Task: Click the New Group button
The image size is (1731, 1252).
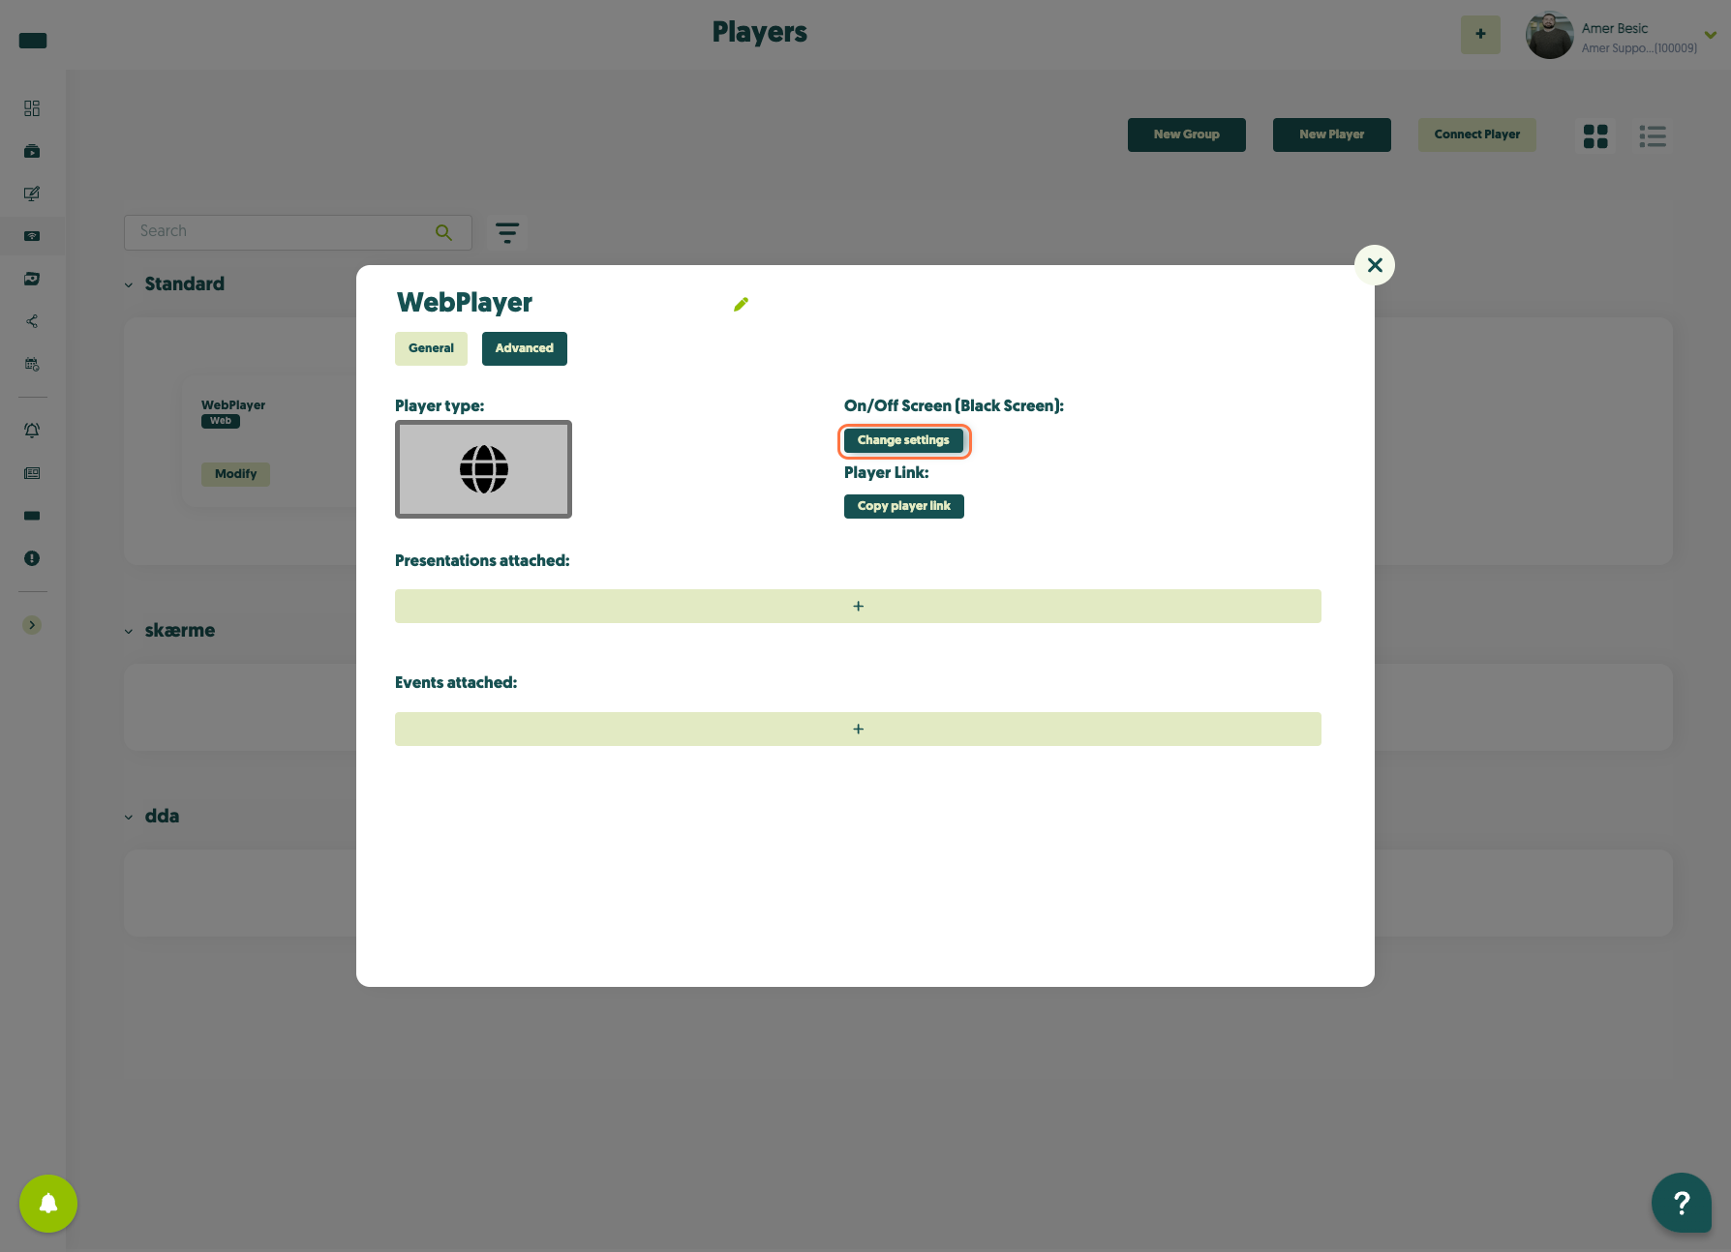Action: (1187, 134)
